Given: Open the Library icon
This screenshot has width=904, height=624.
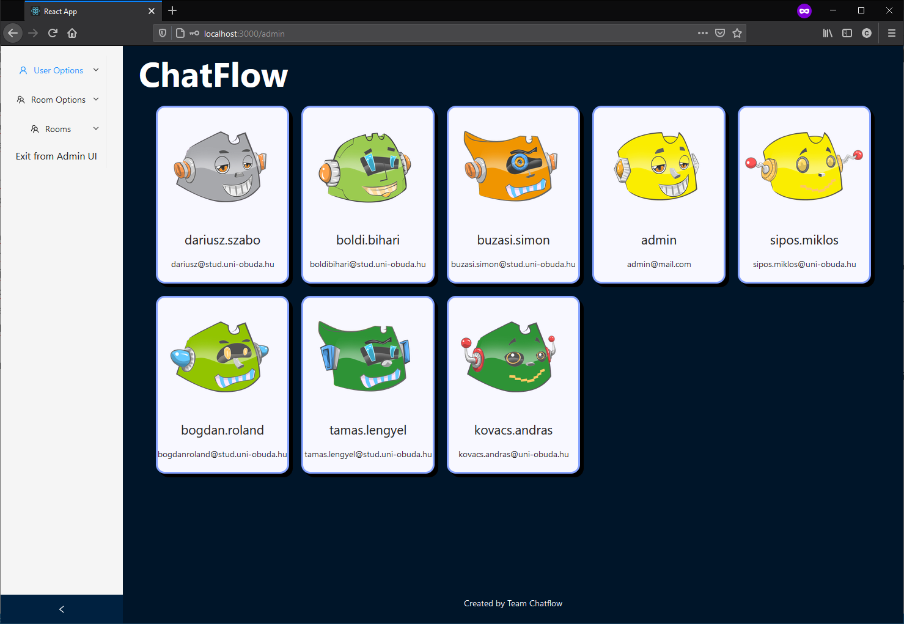Looking at the screenshot, I should pos(828,33).
